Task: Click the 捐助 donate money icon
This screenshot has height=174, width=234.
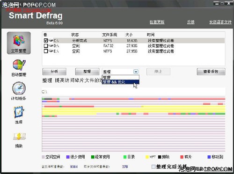Action: (x=19, y=137)
